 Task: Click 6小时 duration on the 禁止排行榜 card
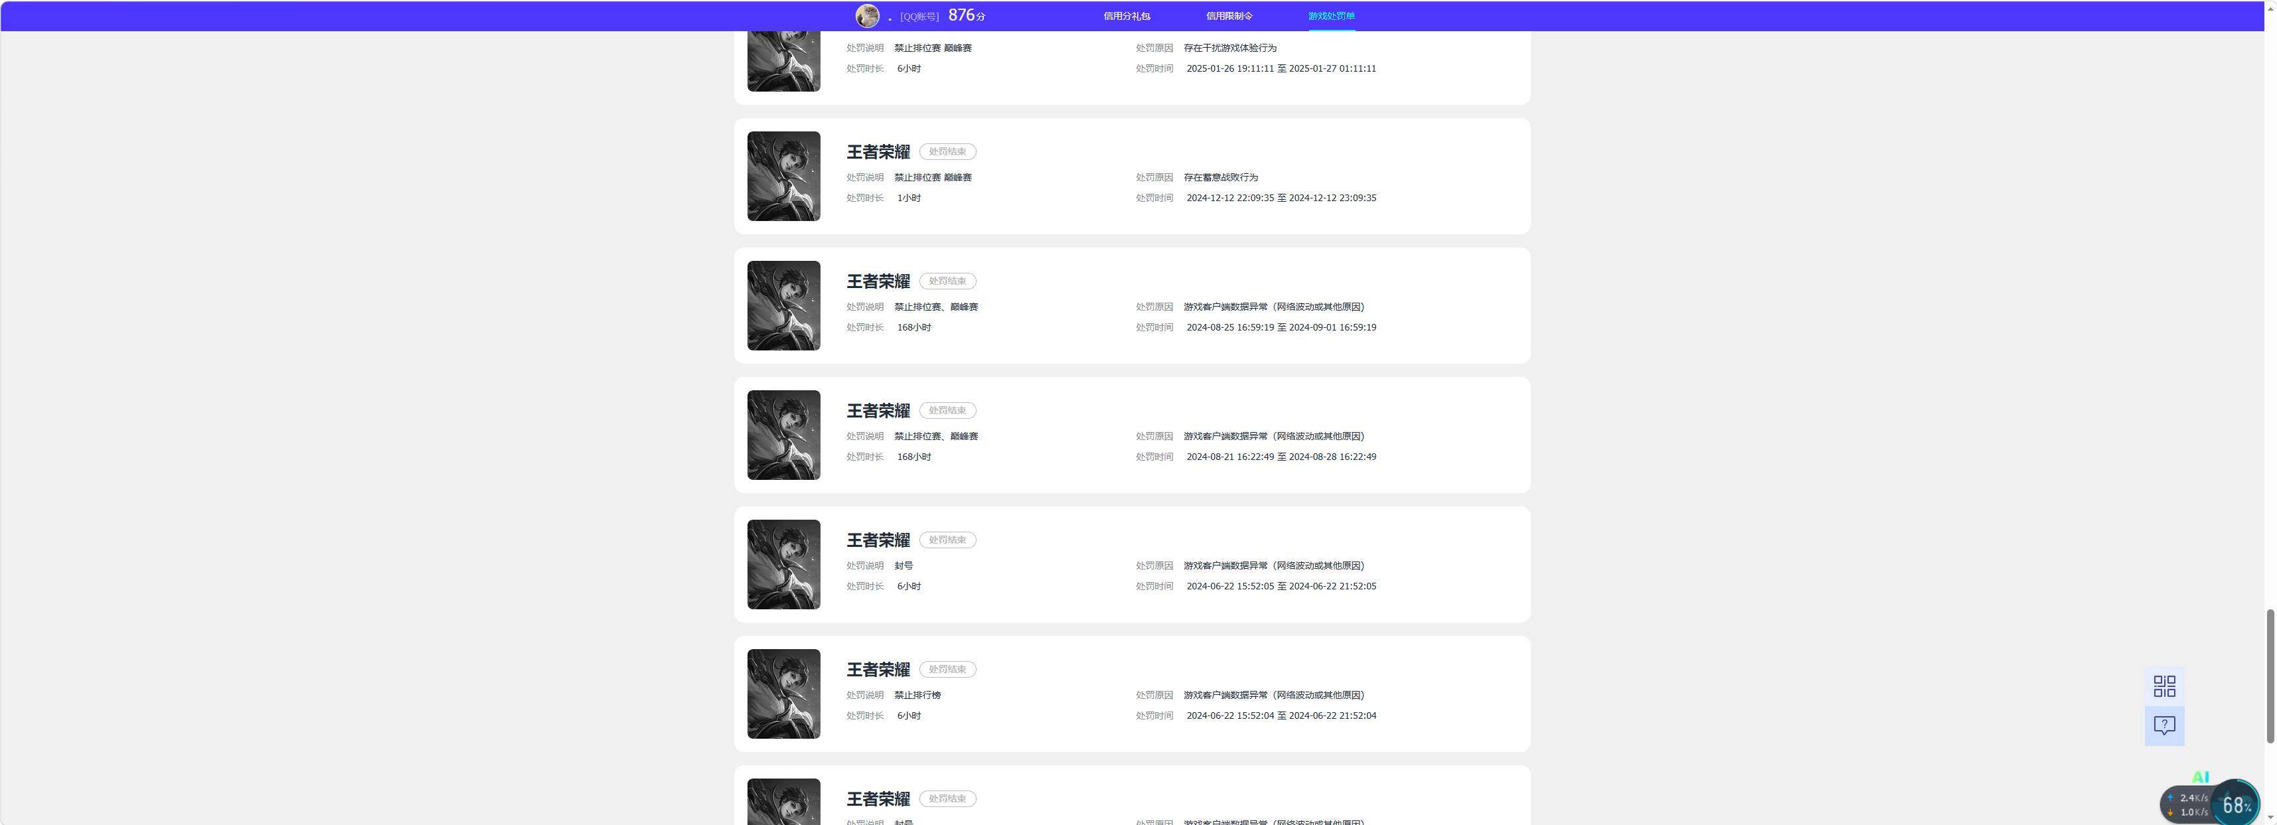point(909,715)
